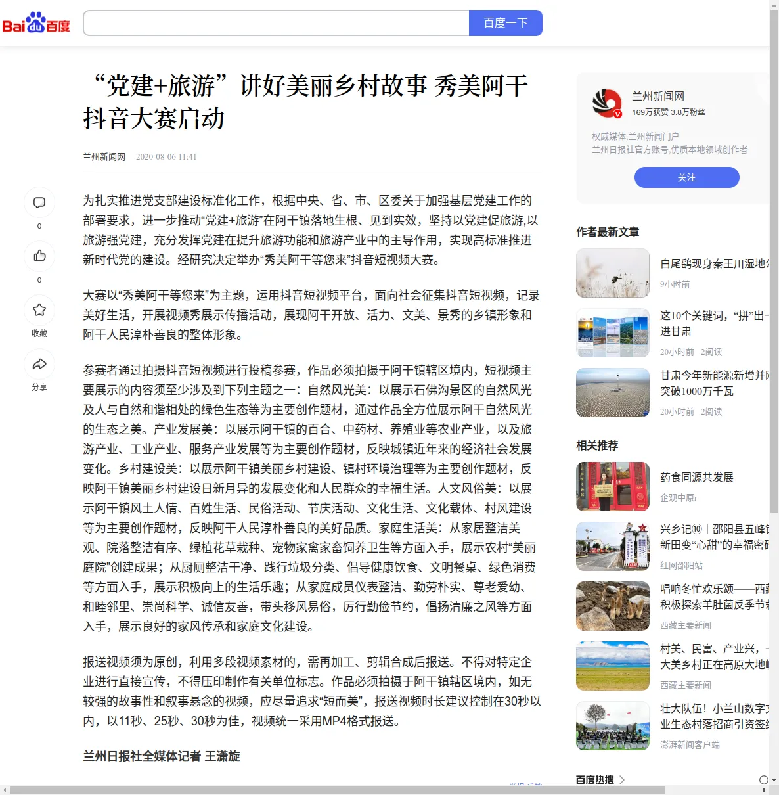Open 兰州新闻网 source link under title
Screen dimensions: 779x795
[x=104, y=157]
